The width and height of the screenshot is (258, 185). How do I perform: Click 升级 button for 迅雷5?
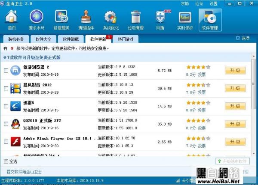coord(235,106)
